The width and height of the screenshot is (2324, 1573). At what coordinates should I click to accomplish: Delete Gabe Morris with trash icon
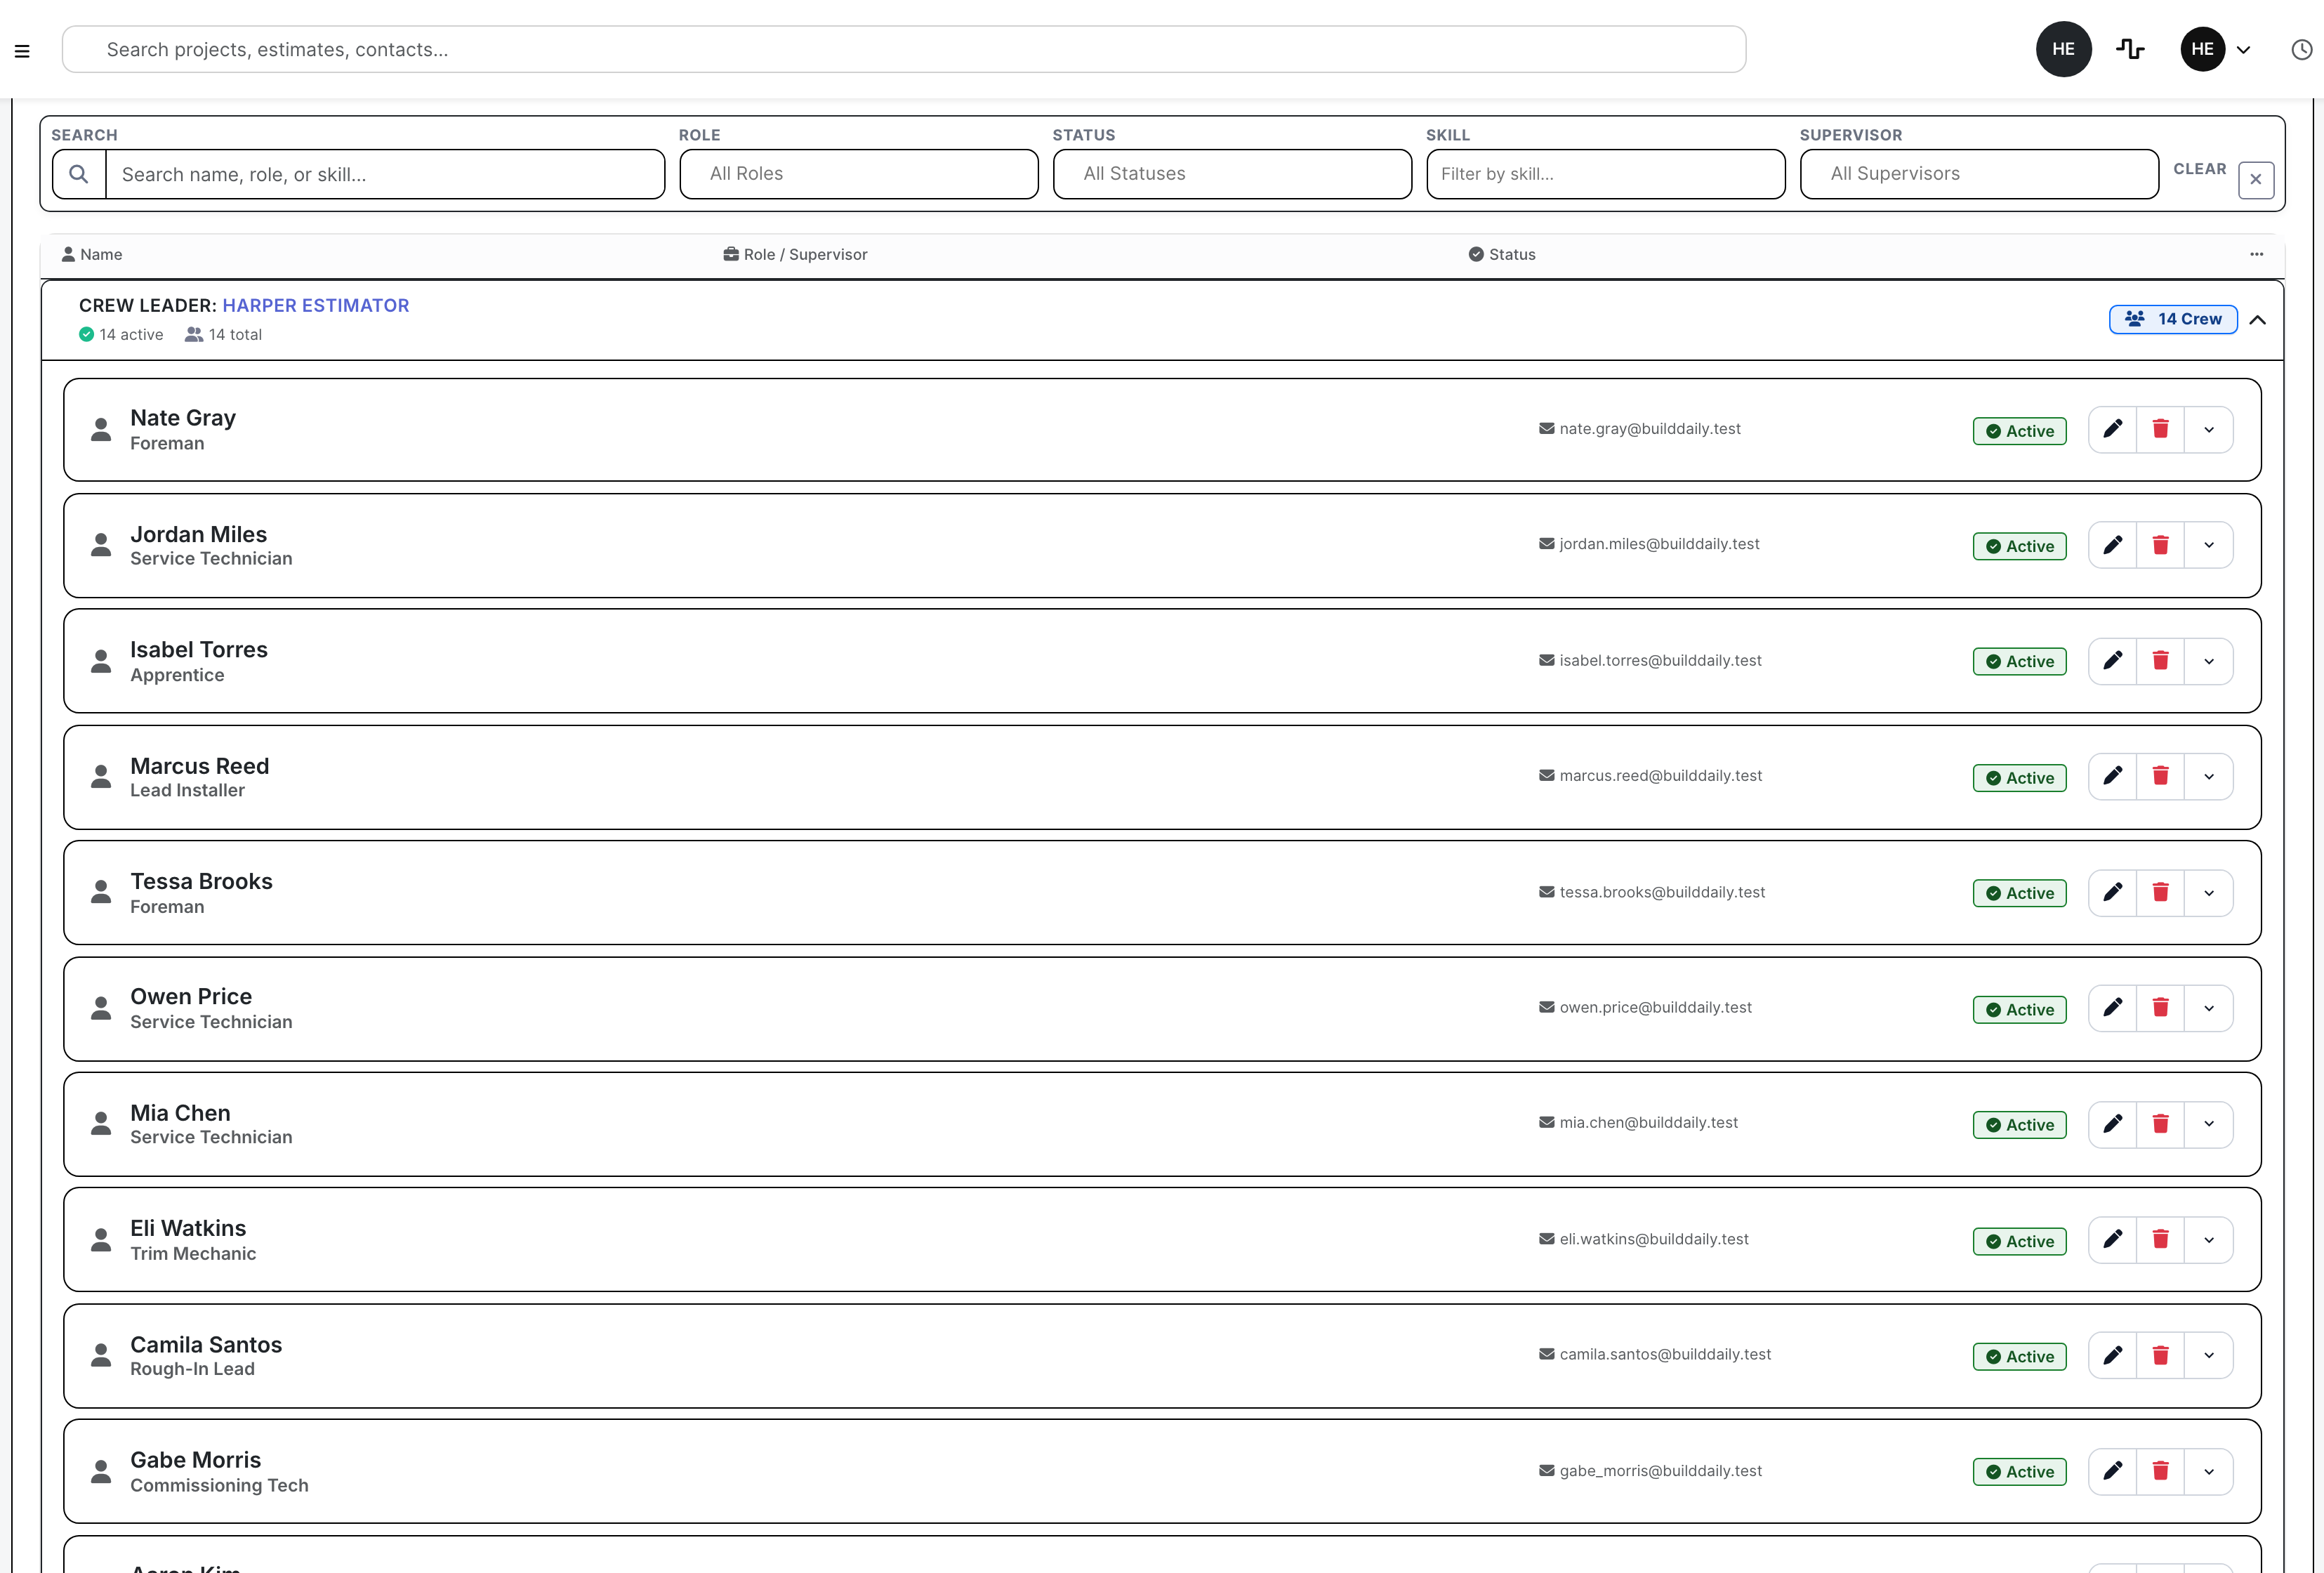coord(2160,1471)
